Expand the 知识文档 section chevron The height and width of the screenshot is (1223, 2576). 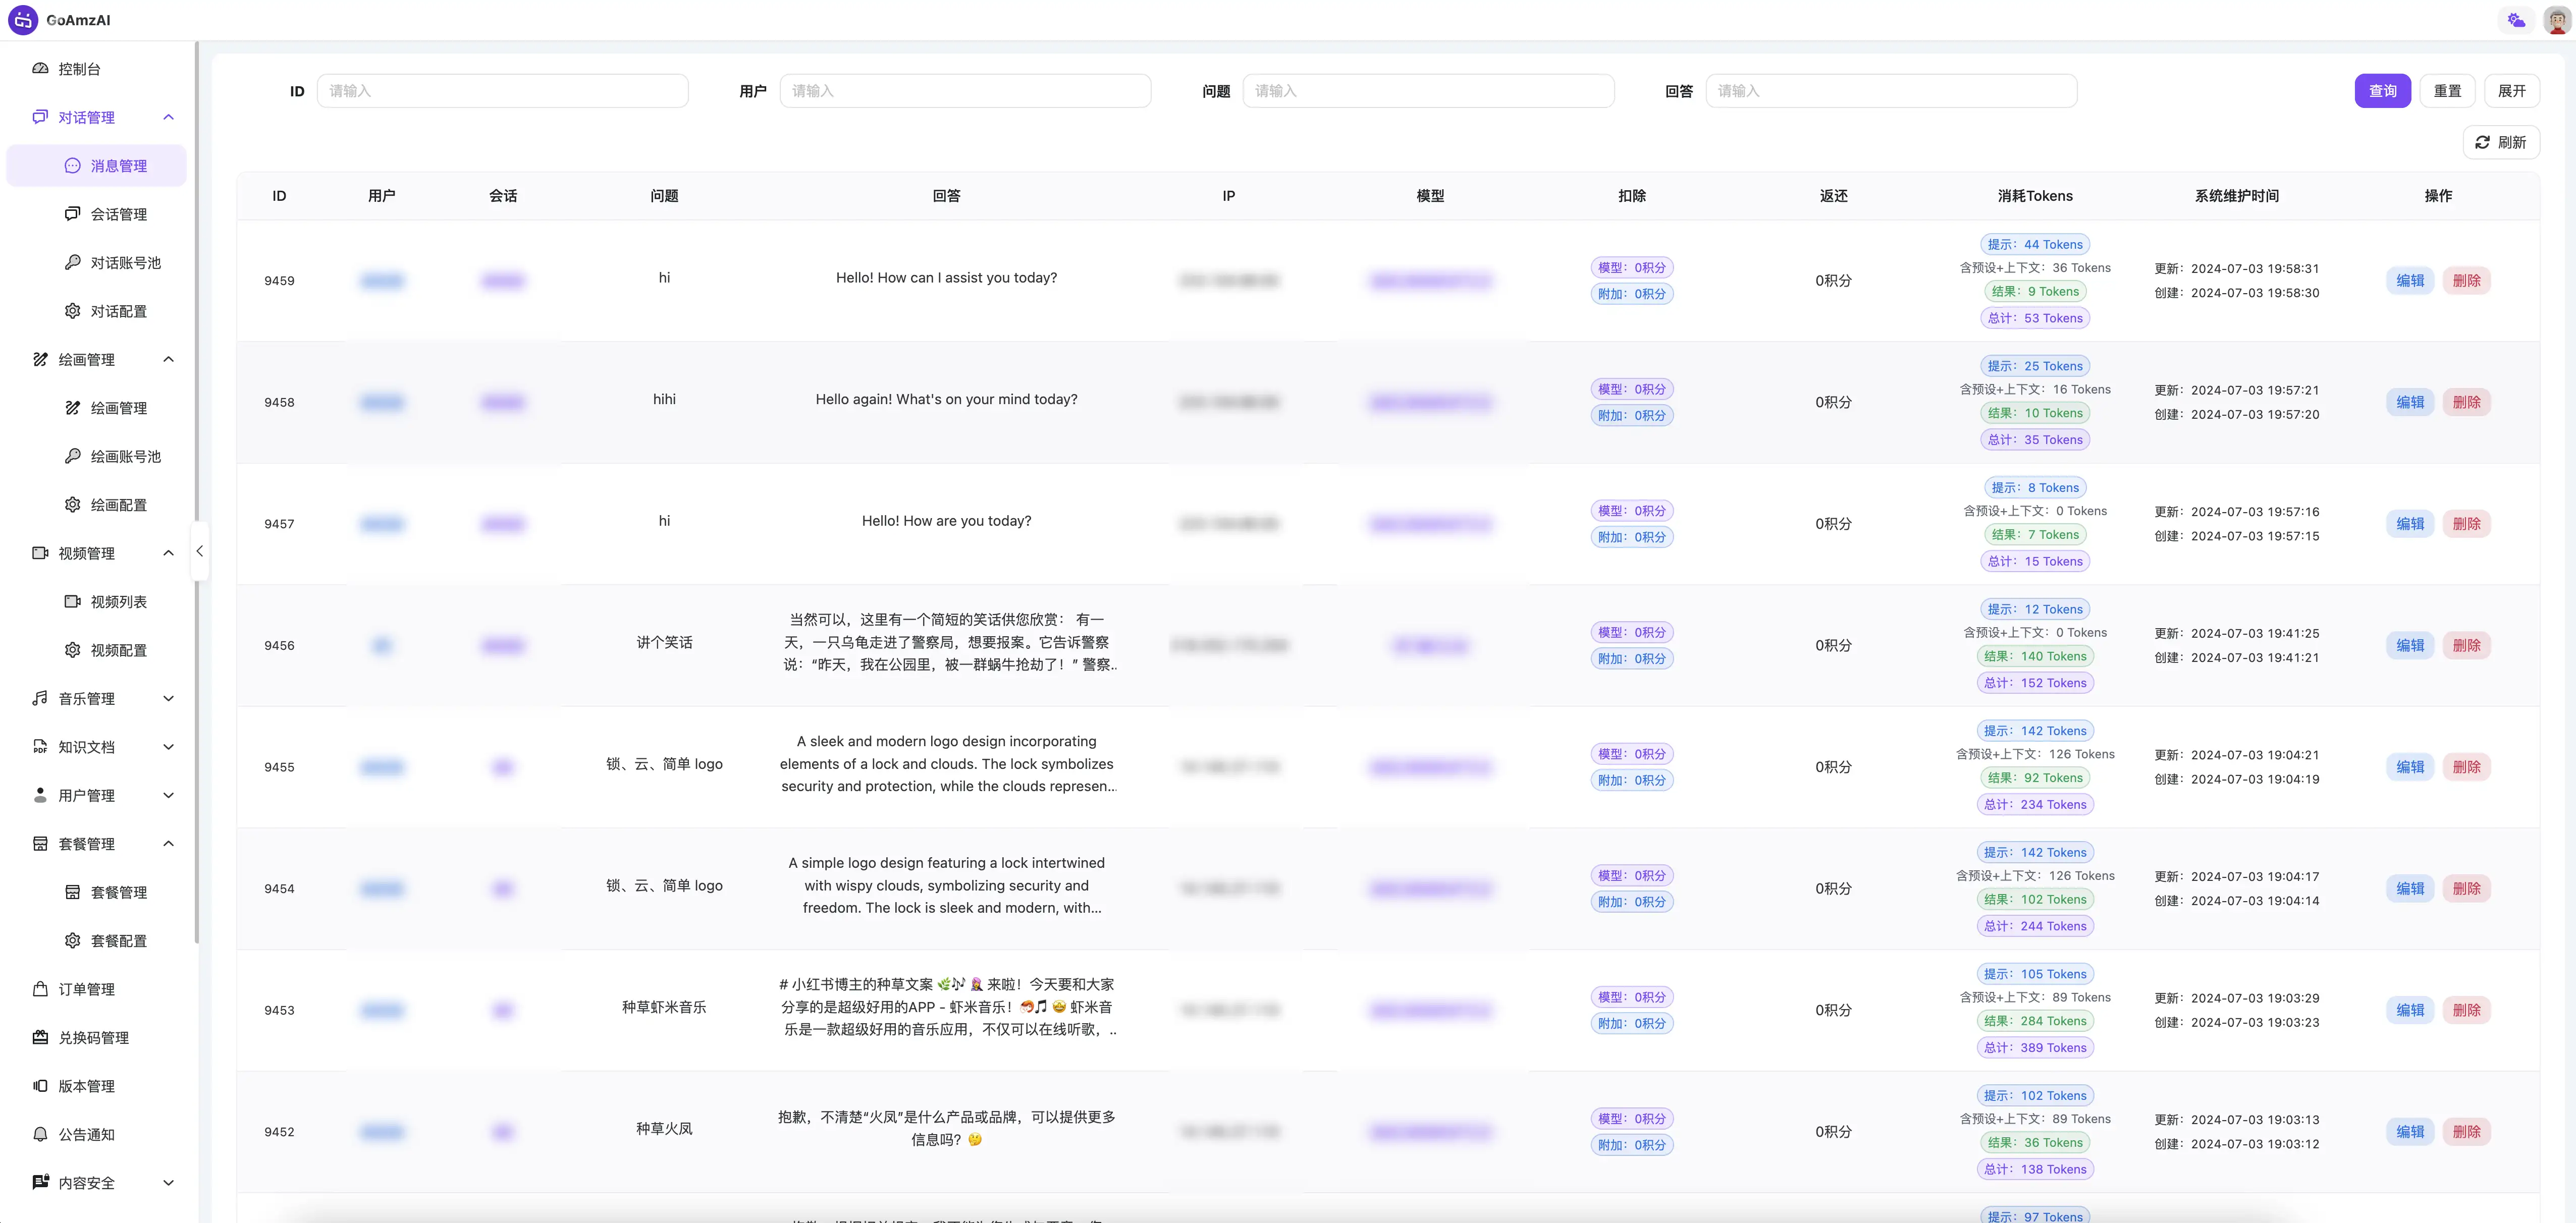tap(169, 747)
